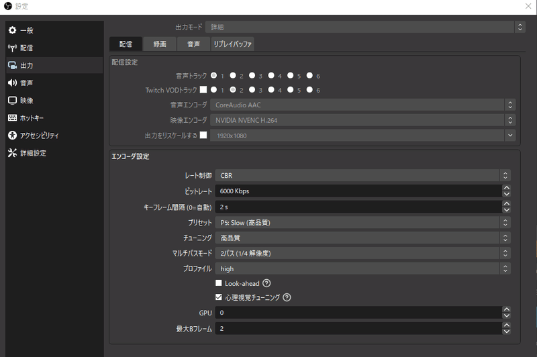Open the 音声 speaker icon in sidebar

click(x=12, y=83)
